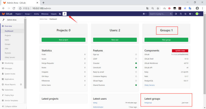
Task: Click the site security info icon
Action: point(20,8)
